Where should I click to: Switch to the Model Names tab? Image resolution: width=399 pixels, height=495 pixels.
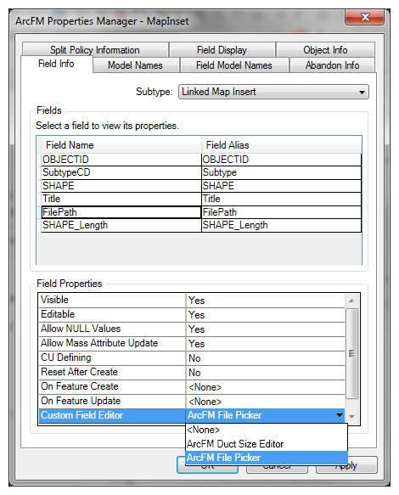[x=136, y=65]
